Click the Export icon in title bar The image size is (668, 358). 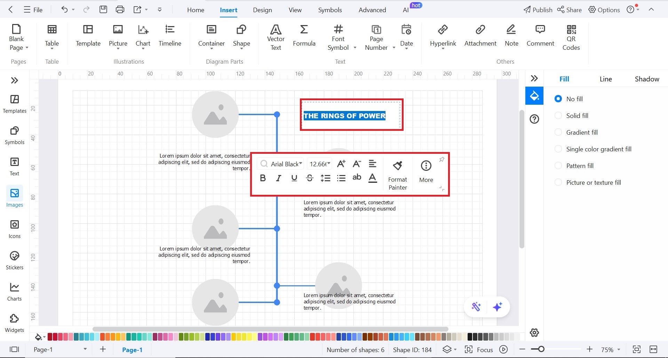coord(137,10)
